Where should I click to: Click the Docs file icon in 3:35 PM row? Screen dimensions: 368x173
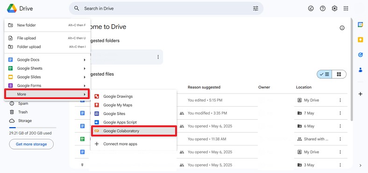point(82,113)
